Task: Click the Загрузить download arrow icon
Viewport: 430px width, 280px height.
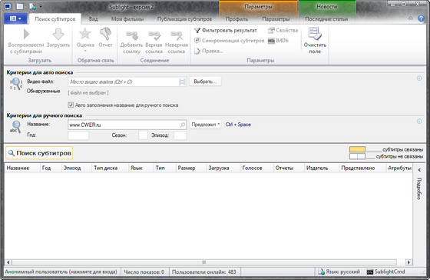Action: click(x=58, y=35)
